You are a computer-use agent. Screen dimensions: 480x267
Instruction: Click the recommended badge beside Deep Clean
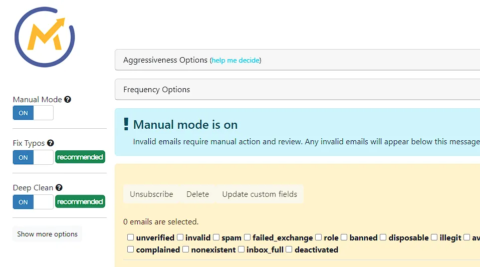[80, 201]
